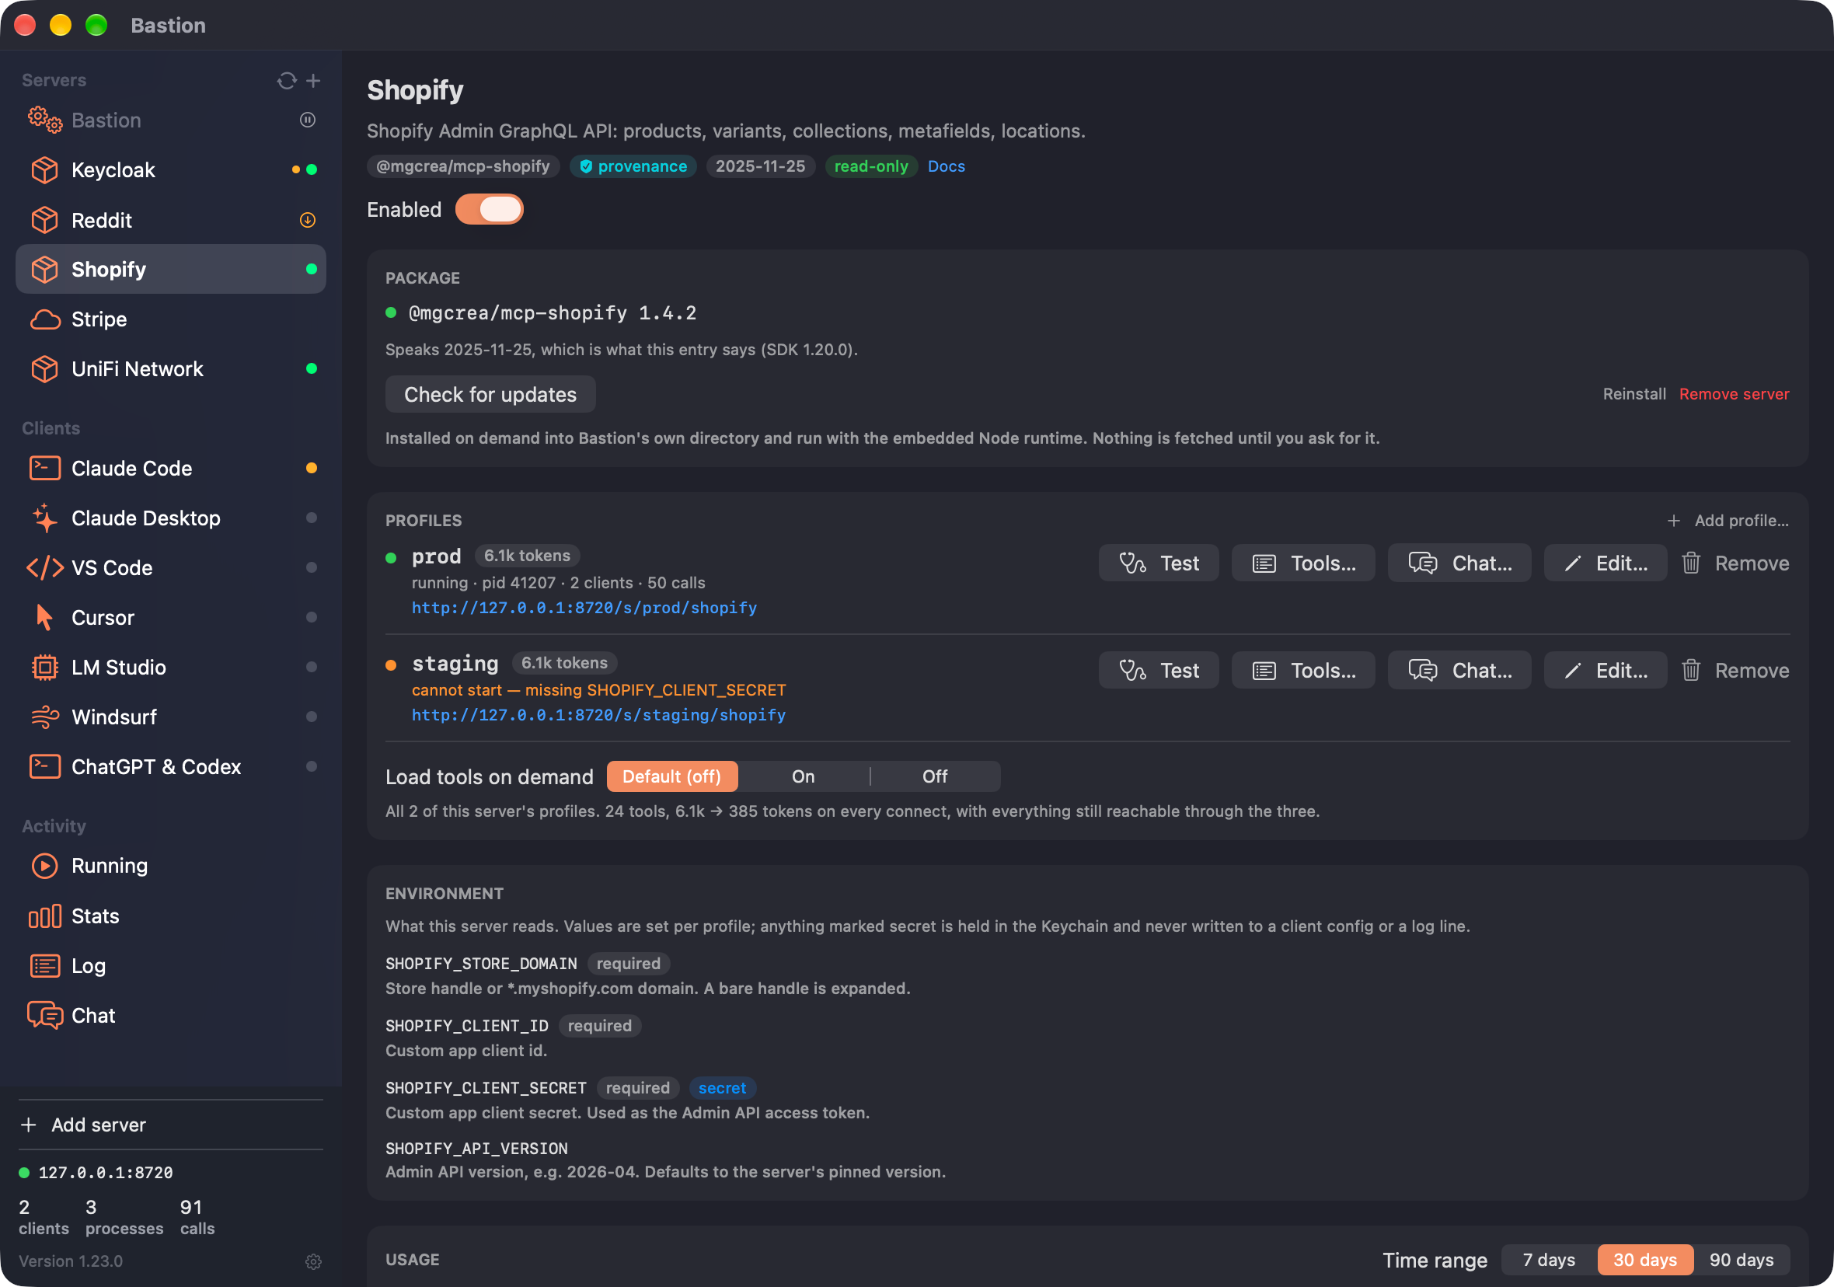Select 30 days time range

pos(1644,1260)
